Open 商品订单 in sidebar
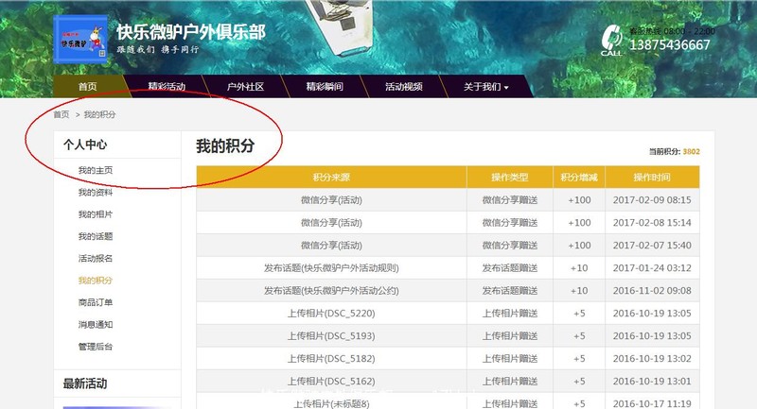Viewport: 757px width, 409px height. (x=96, y=302)
